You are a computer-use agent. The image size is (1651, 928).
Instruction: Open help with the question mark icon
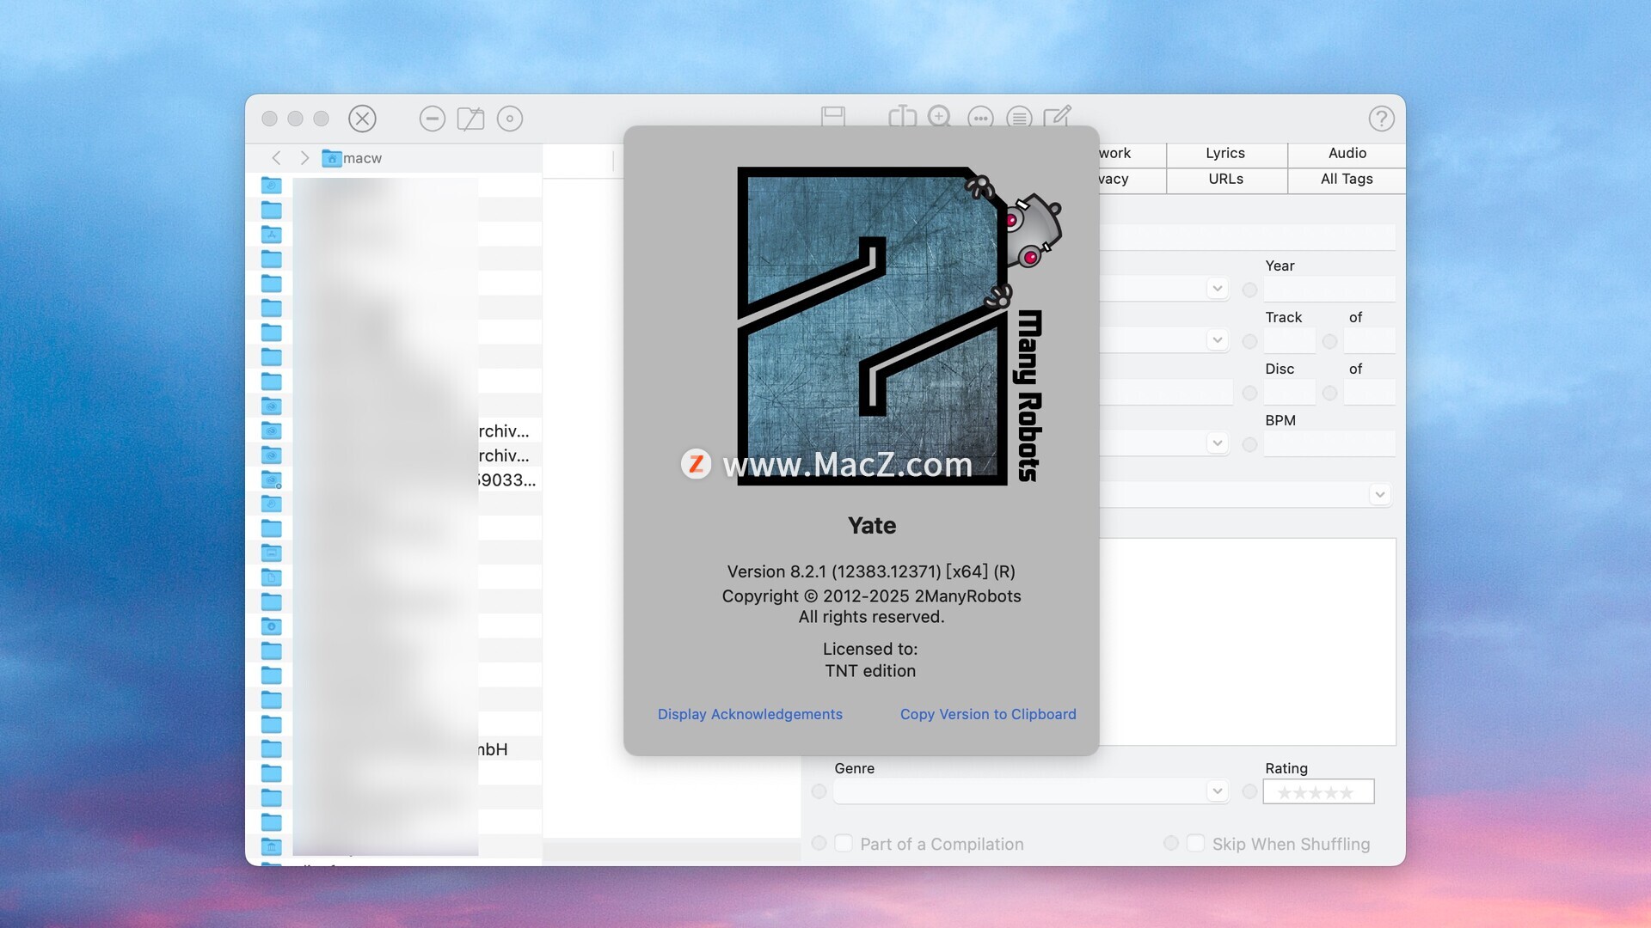(x=1381, y=119)
